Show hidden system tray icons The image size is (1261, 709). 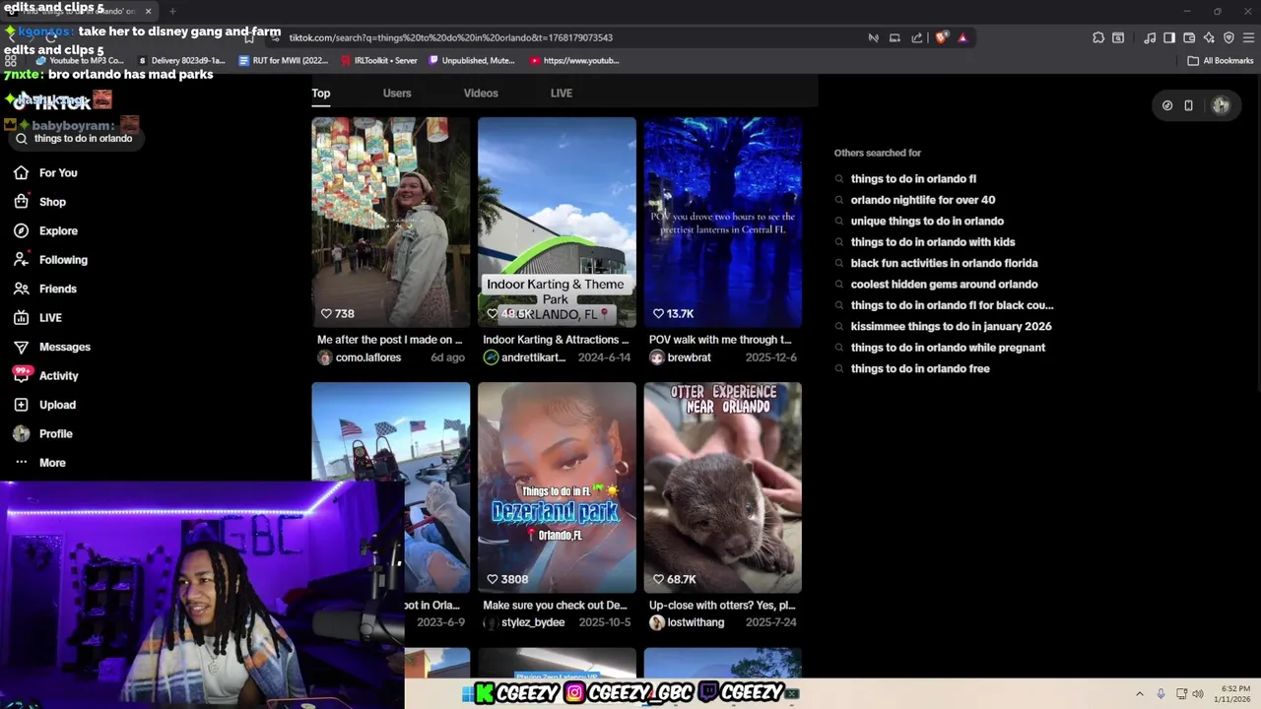point(1140,694)
